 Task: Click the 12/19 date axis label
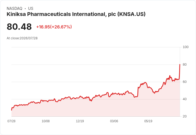[x=80, y=121]
